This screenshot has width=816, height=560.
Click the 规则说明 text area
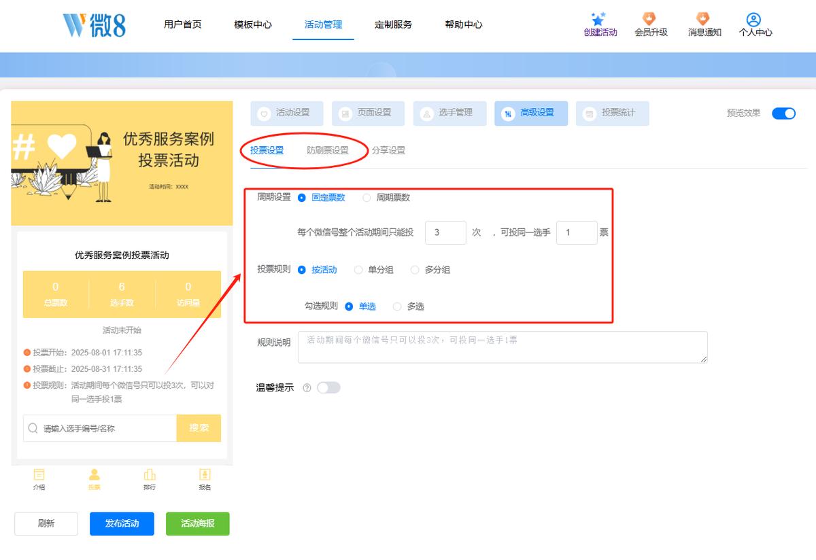[x=503, y=347]
